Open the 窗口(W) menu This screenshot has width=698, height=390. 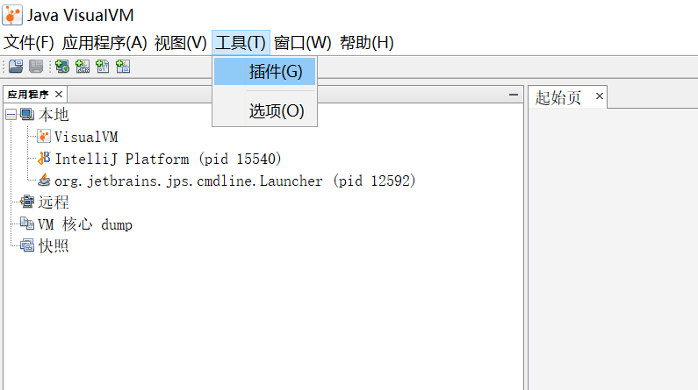click(302, 42)
